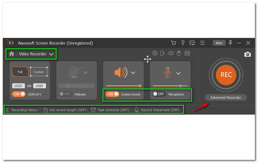Screen dimensions: 258x163
Task: Adjust the System Sound volume slider
Action: coord(124,86)
